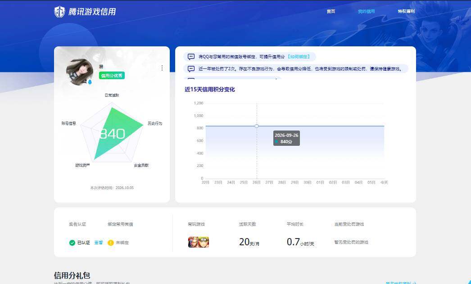The height and width of the screenshot is (284, 471).
Task: Click the 游戏资产 radar label
Action: [82, 166]
